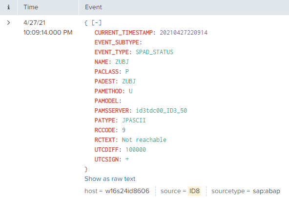Click the info 'i' column header
Viewport: 289px width, 198px height.
8,7
